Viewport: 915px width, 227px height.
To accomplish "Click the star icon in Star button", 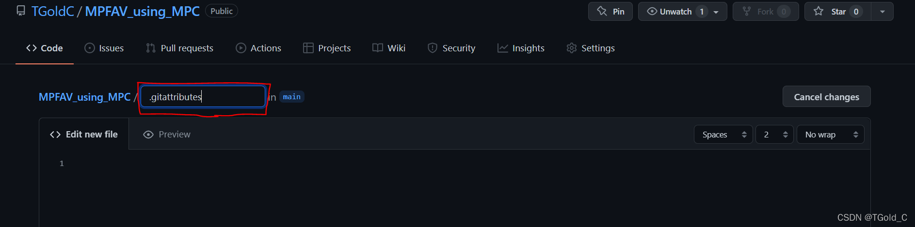I will [819, 11].
